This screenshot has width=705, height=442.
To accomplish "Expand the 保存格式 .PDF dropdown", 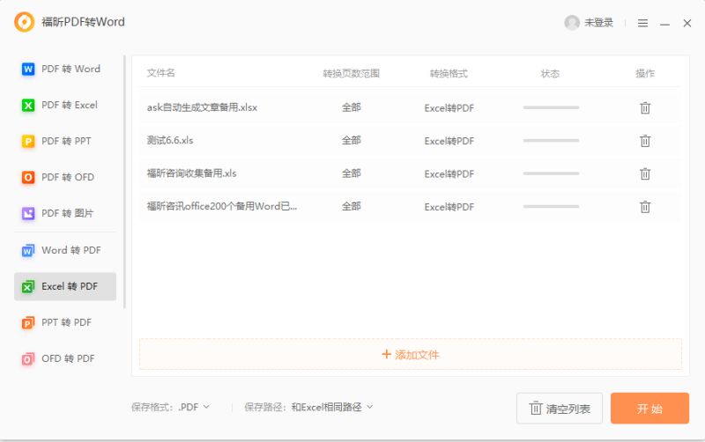I will tap(195, 407).
